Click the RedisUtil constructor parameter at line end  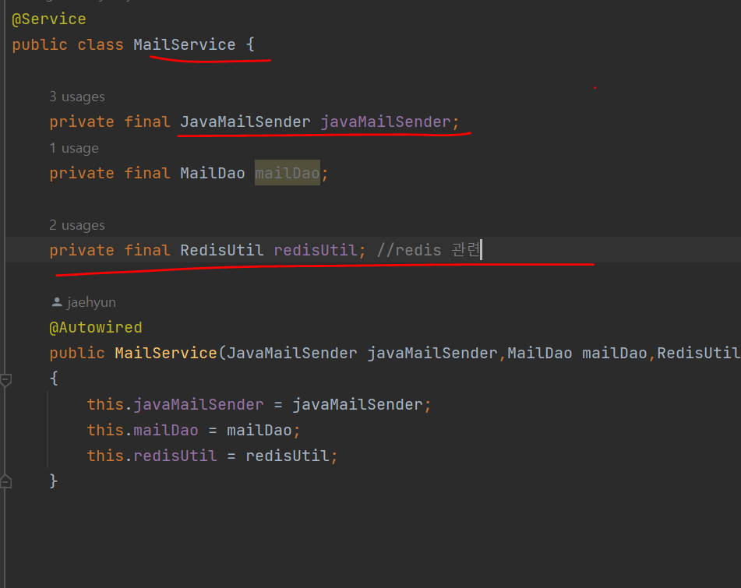tap(699, 354)
